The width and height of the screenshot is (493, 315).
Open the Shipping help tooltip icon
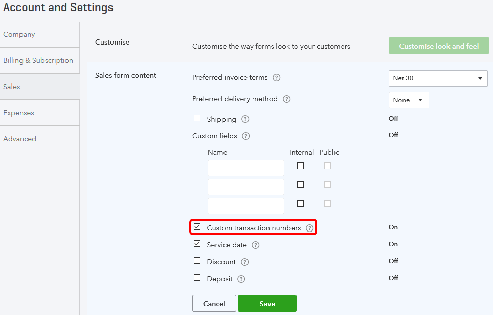245,119
